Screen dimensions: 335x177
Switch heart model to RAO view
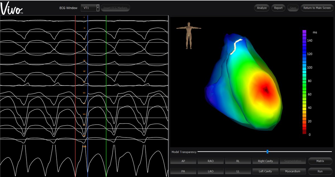click(211, 161)
